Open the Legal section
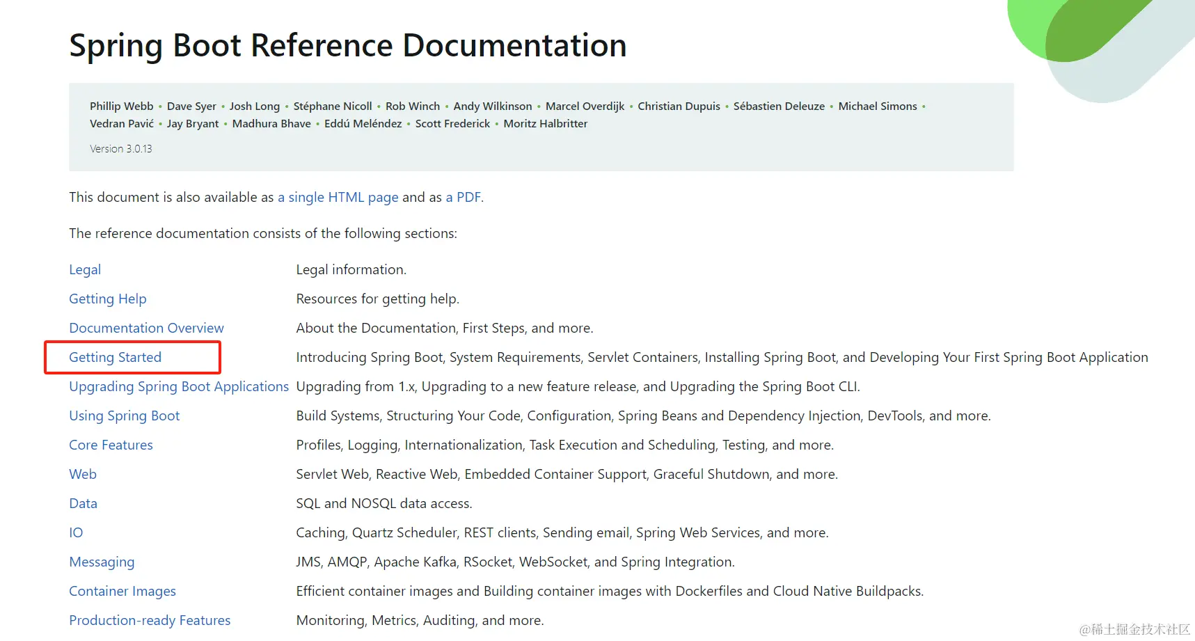The height and width of the screenshot is (641, 1195). click(84, 269)
